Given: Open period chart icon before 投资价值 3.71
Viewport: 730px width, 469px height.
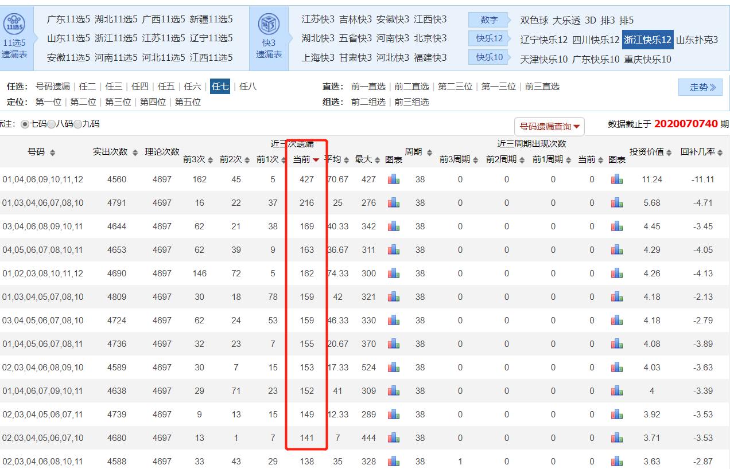Looking at the screenshot, I should pos(617,438).
